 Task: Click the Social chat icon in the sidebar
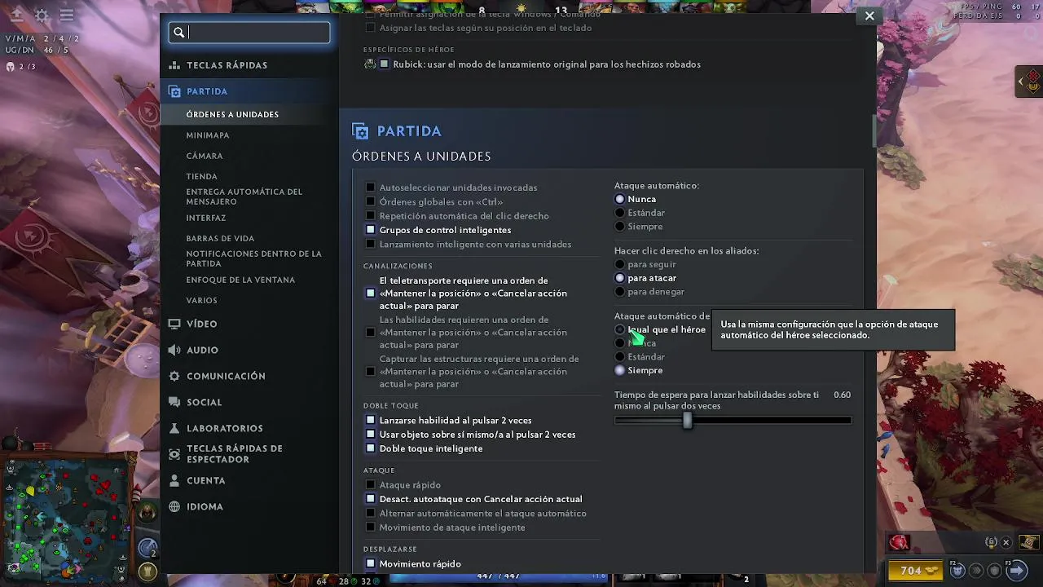[174, 402]
